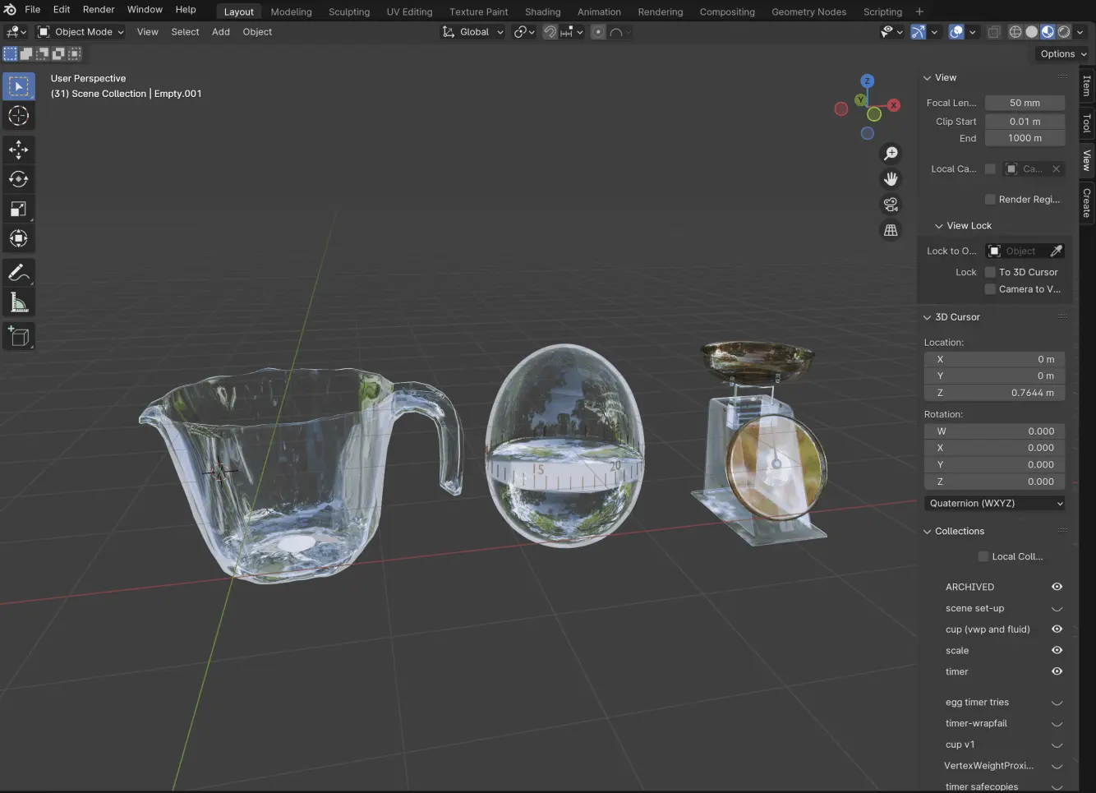Image resolution: width=1096 pixels, height=793 pixels.
Task: Hide the timer collection
Action: tap(1057, 671)
